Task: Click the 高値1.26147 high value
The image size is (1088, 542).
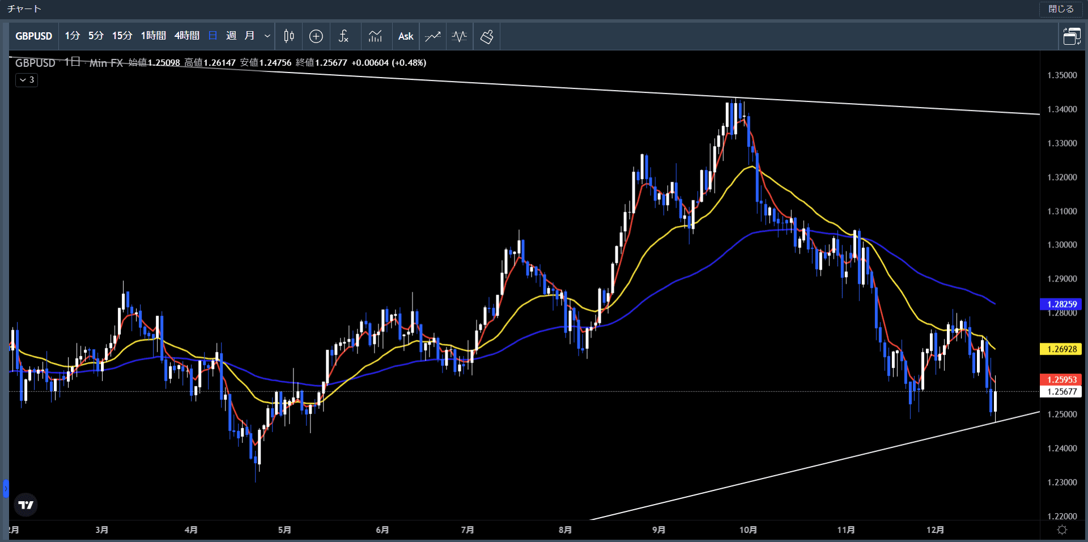Action: (210, 63)
